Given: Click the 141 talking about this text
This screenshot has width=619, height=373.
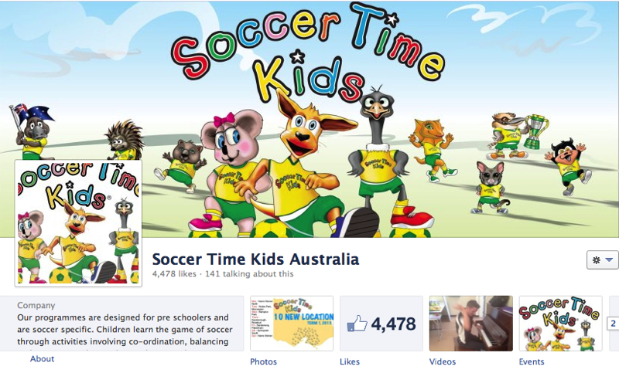Looking at the screenshot, I should click(249, 273).
